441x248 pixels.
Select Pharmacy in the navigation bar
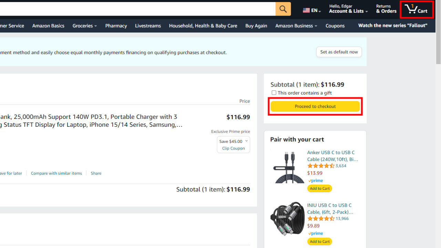116,25
